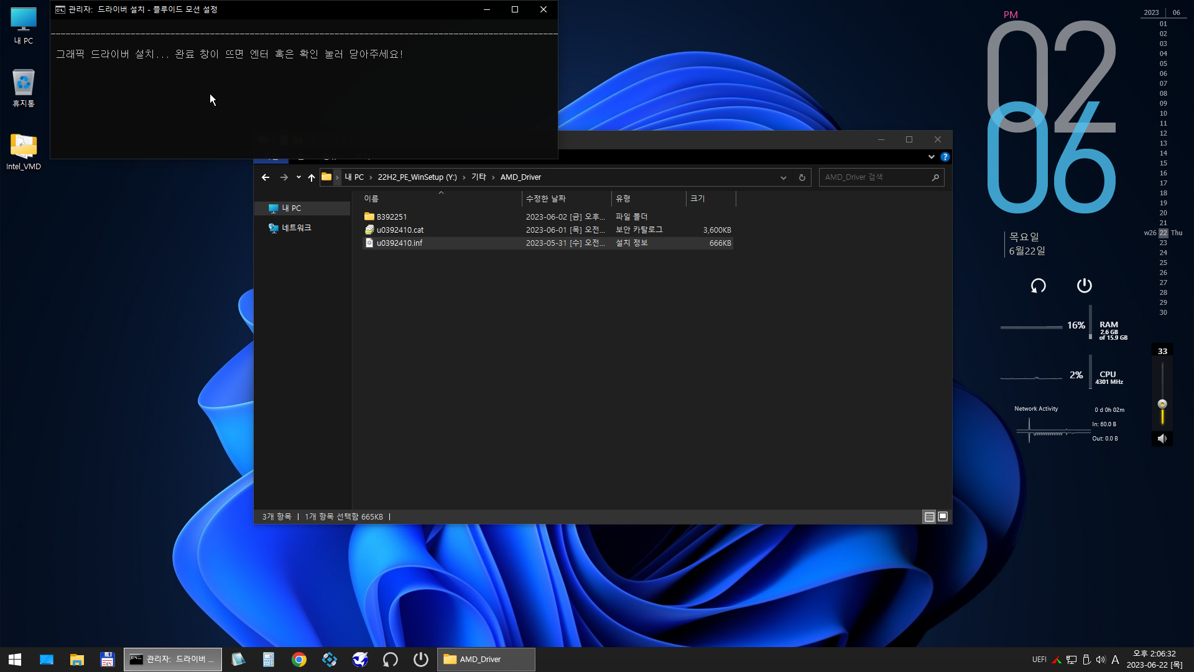Sort by 크기 column header

tap(711, 198)
